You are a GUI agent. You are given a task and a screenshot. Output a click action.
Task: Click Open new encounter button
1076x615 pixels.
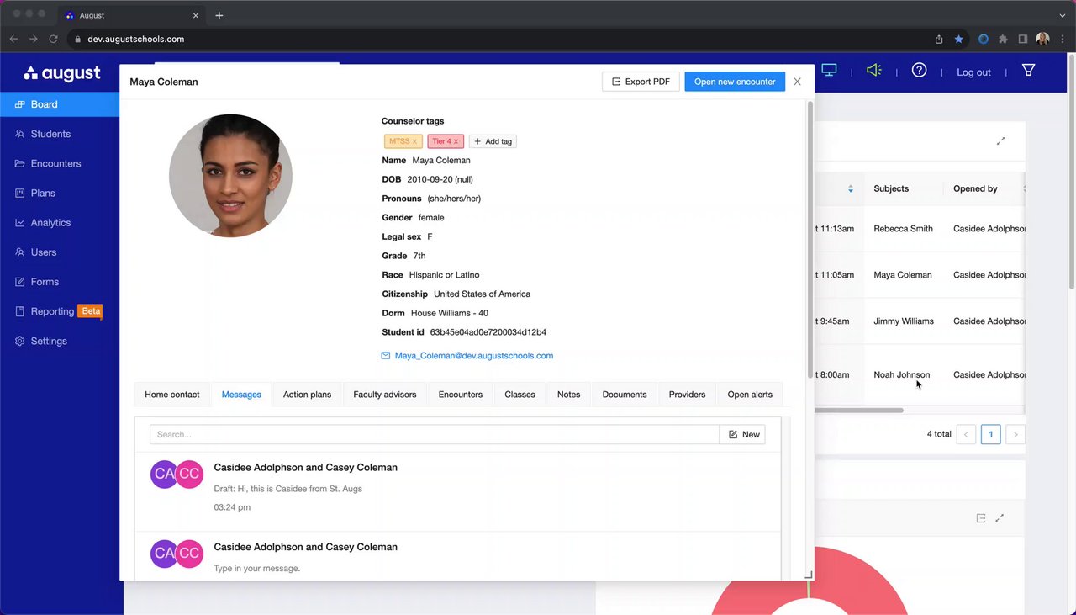[735, 82]
